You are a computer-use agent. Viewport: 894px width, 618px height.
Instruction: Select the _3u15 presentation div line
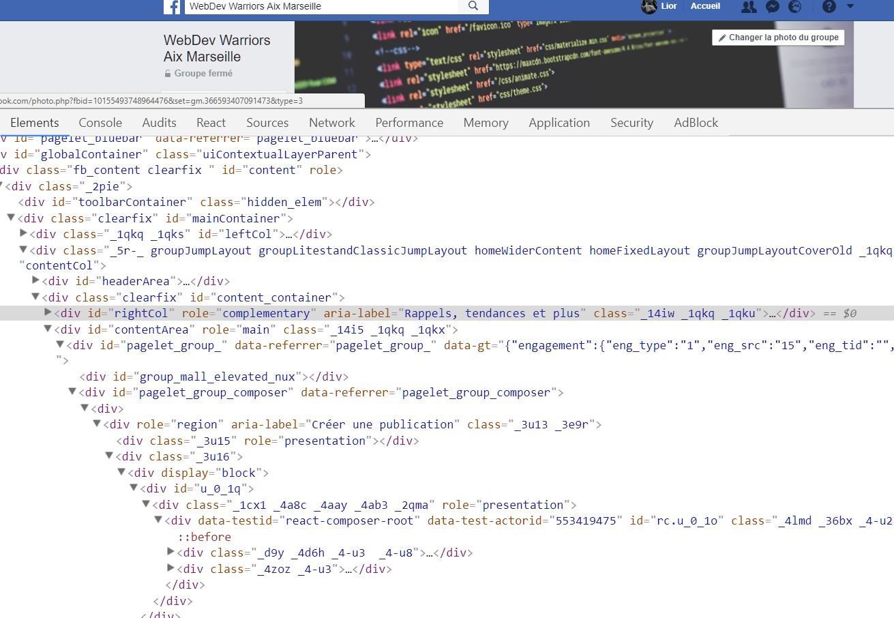click(x=267, y=441)
